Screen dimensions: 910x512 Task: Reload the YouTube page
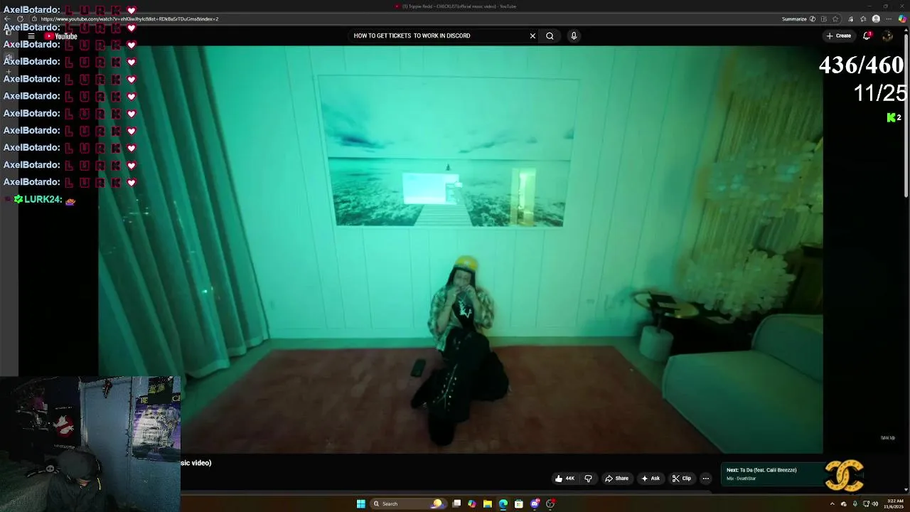[20, 19]
